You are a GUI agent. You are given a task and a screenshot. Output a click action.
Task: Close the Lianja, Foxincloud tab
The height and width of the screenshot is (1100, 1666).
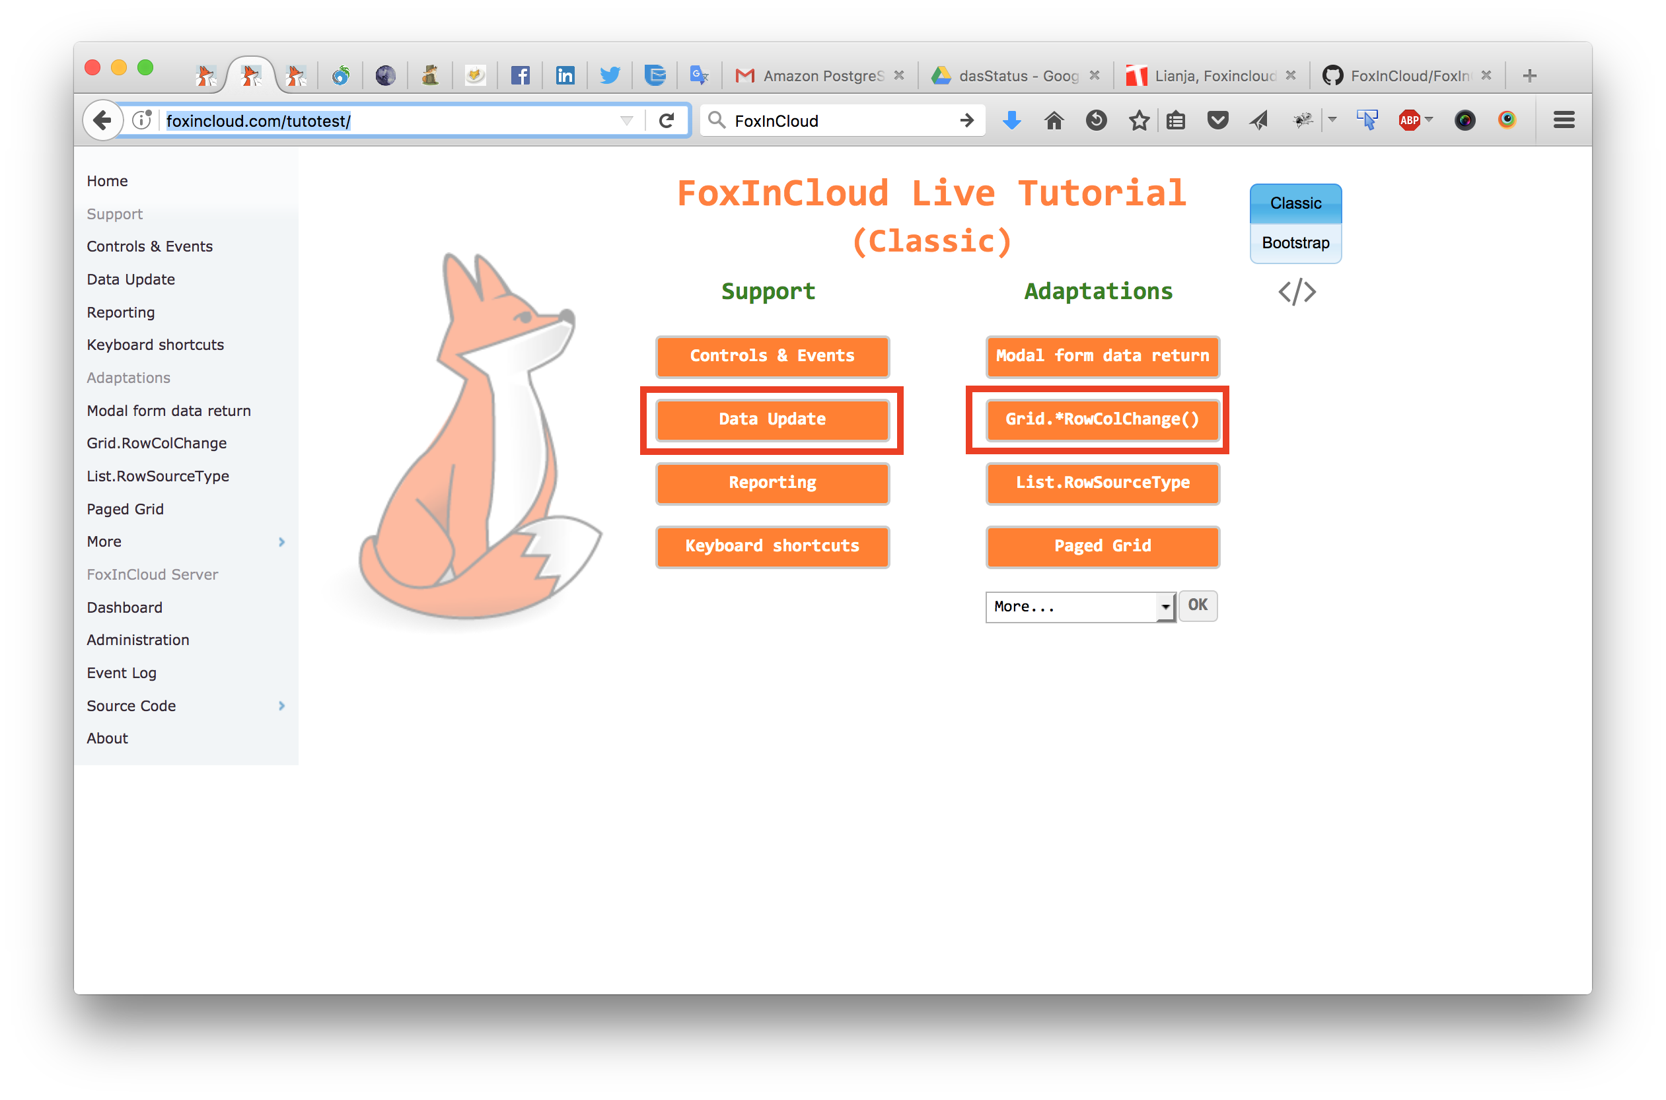pyautogui.click(x=1291, y=75)
